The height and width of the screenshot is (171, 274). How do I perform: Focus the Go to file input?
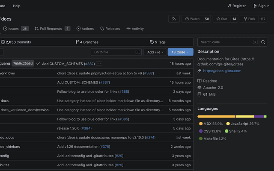tap(116, 52)
